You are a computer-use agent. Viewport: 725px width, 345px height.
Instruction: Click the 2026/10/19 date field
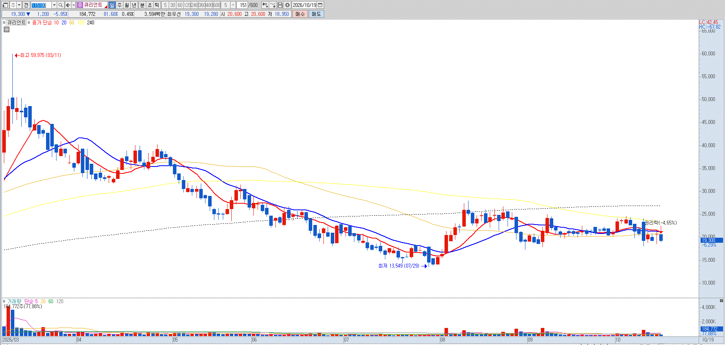304,5
